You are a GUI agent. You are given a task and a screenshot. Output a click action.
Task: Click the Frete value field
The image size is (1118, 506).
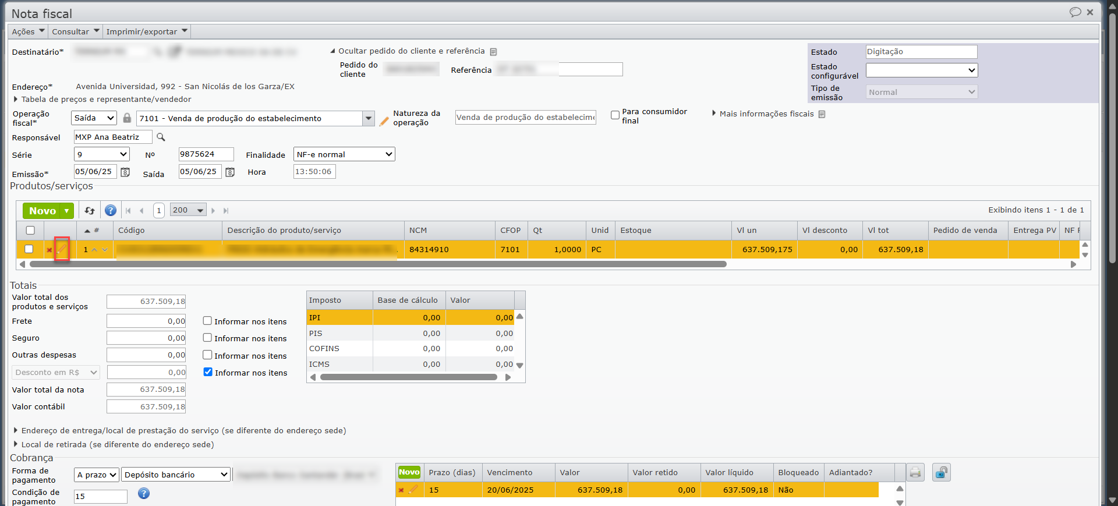pyautogui.click(x=146, y=321)
